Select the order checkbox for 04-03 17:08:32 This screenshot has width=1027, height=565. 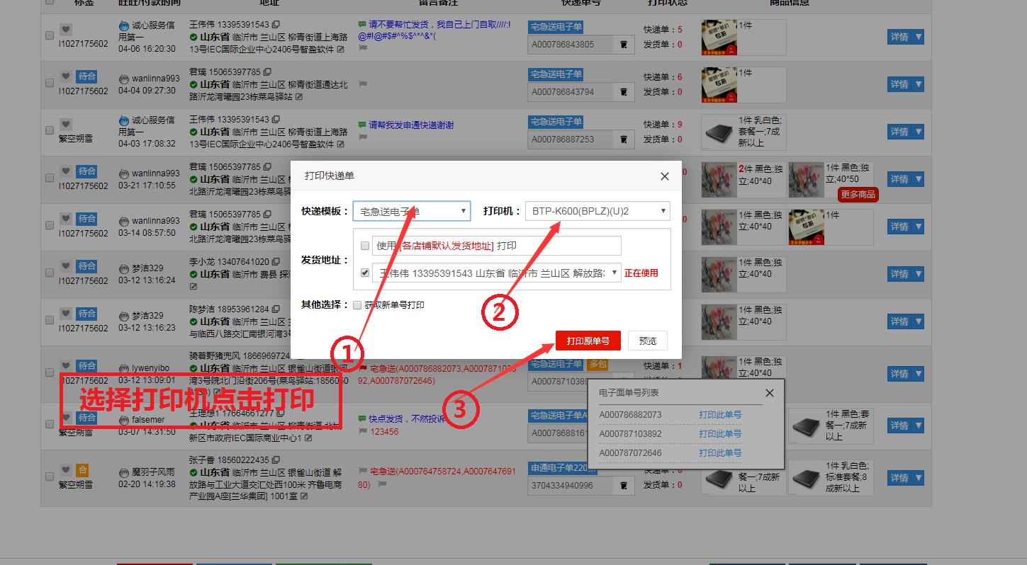coord(50,130)
